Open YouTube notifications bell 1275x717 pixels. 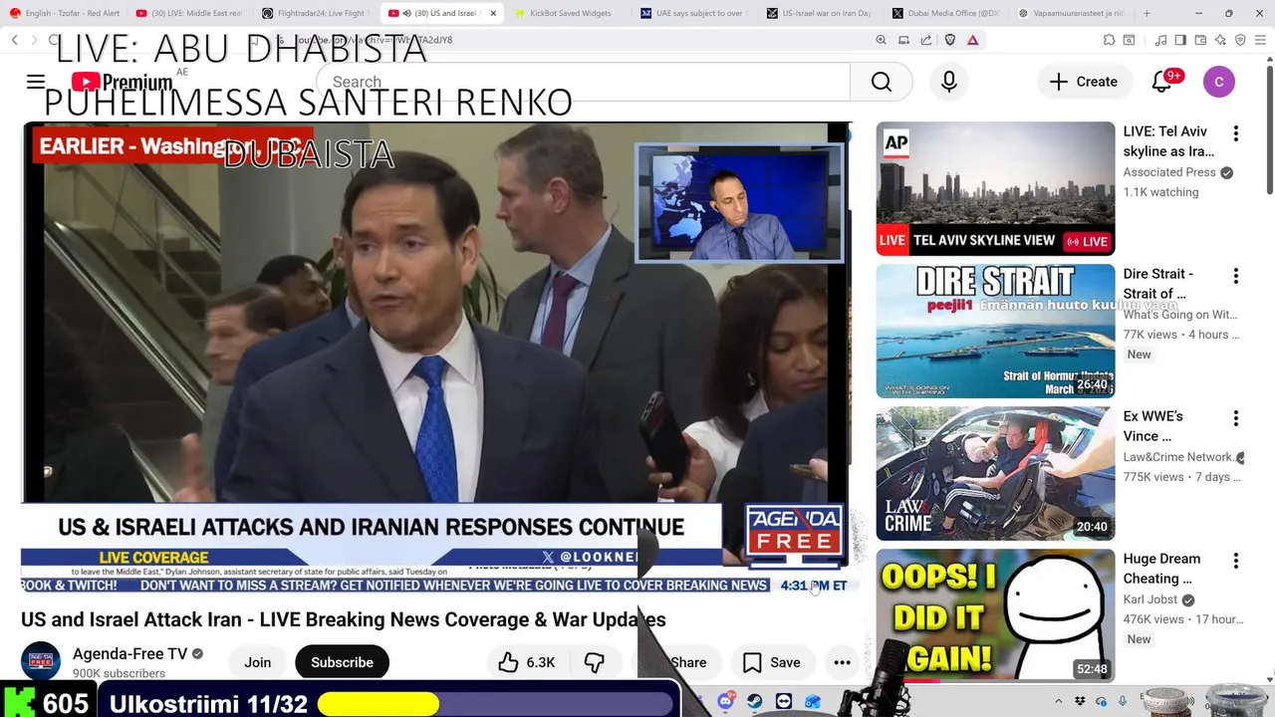click(x=1161, y=82)
